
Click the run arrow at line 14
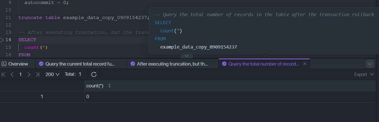(x=2, y=40)
